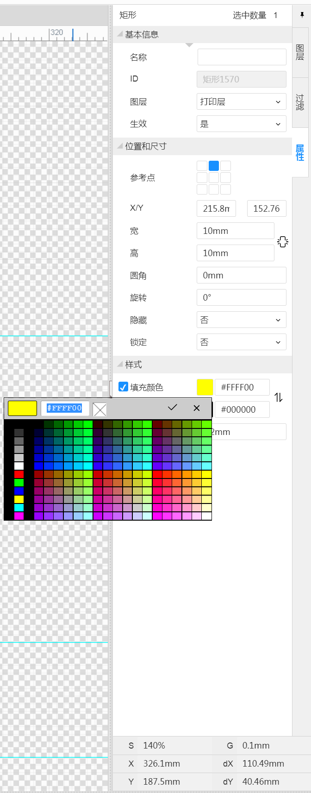311x793 pixels.
Task: Collapse the 基本信息 section
Action: (120, 35)
